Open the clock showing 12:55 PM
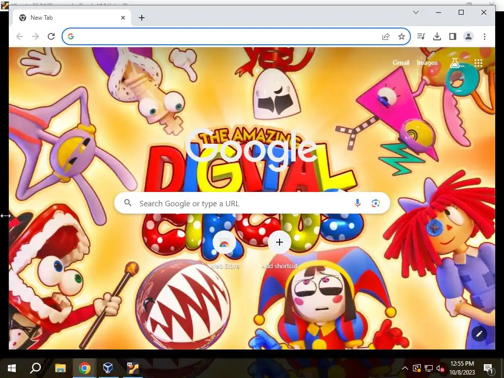This screenshot has width=504, height=378. coord(462,368)
